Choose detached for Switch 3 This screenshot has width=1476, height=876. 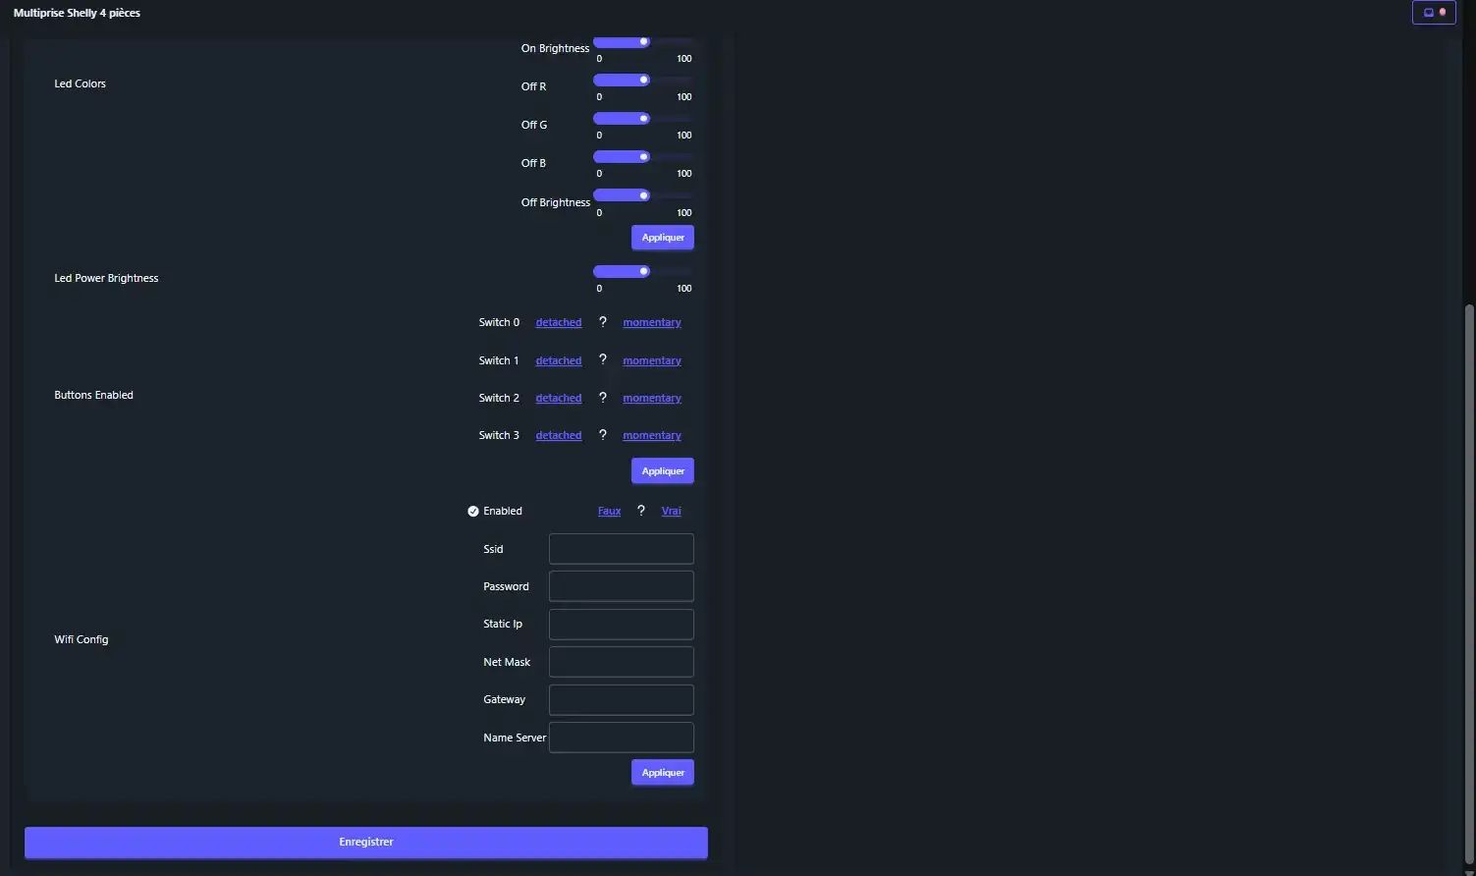click(558, 436)
